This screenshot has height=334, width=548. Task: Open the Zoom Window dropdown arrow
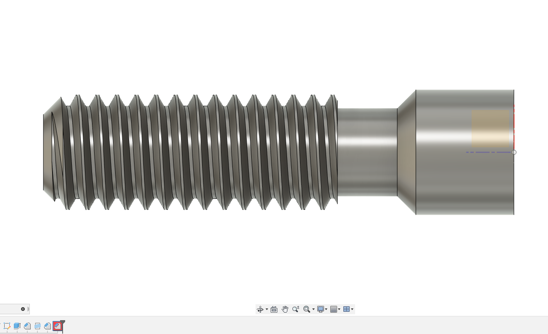[x=314, y=309]
